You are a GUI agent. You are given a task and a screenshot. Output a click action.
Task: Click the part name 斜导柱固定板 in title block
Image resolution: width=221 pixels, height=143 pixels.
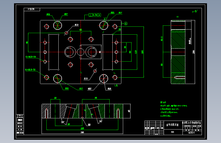[172, 125]
